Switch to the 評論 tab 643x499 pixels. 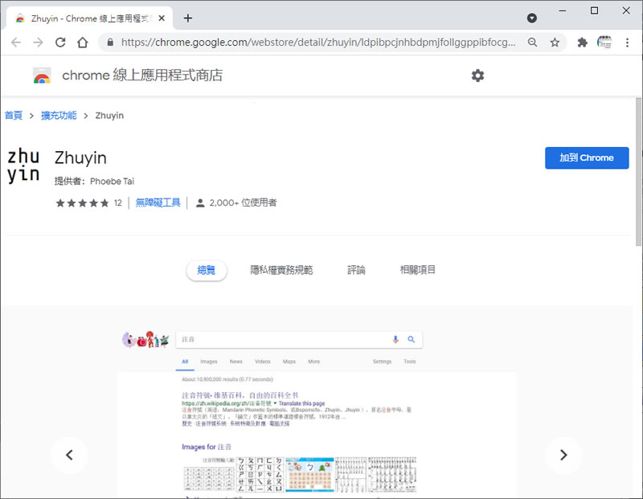pyautogui.click(x=356, y=270)
